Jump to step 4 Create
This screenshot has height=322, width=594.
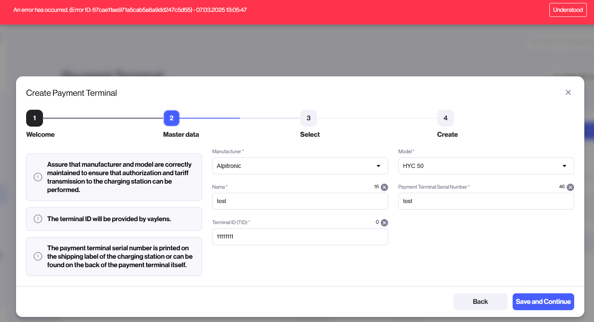click(x=446, y=118)
